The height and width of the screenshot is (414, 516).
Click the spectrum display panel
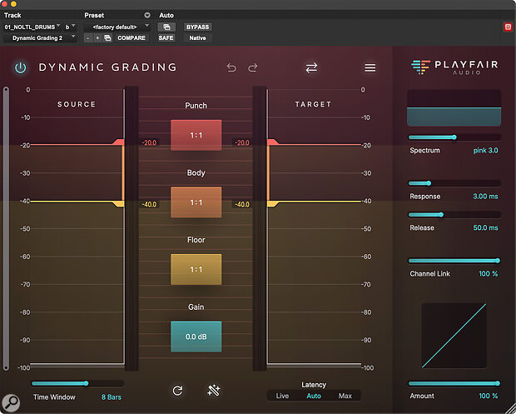(x=454, y=107)
